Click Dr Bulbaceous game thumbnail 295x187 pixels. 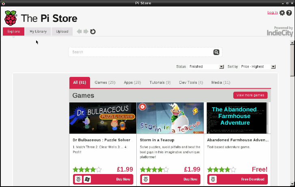point(103,118)
